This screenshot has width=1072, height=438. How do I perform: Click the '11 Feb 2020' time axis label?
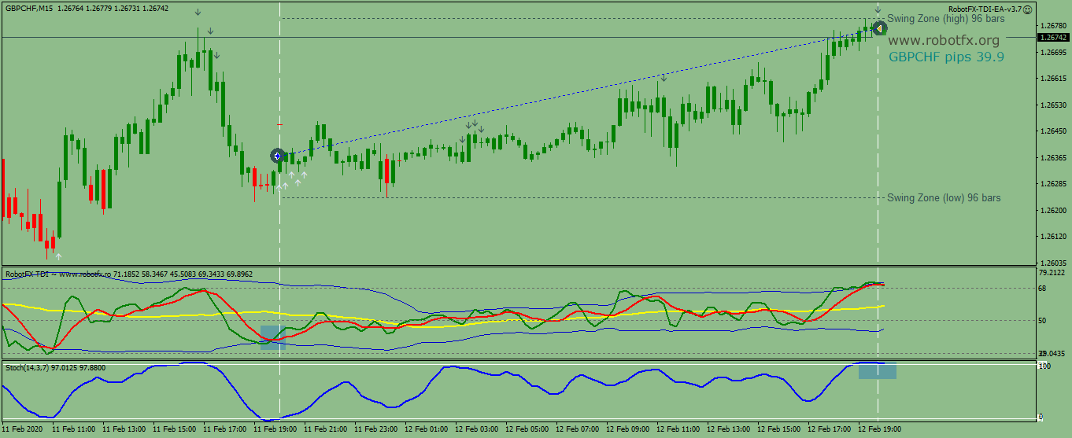[24, 430]
